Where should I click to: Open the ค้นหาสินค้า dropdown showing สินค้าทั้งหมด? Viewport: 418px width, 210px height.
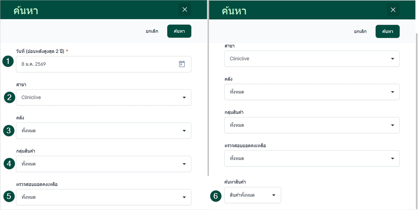(253, 195)
